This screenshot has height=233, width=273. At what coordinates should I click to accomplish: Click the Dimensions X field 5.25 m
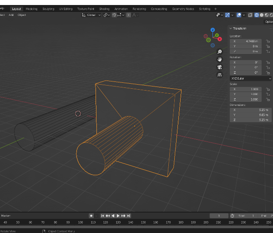pos(251,110)
